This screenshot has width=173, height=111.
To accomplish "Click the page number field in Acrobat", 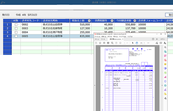I will coord(125,43).
